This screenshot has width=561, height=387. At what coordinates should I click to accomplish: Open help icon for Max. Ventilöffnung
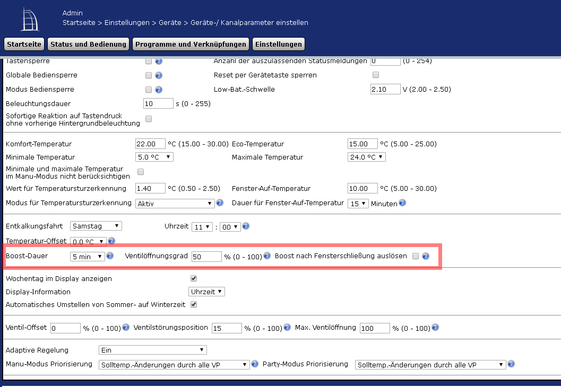click(435, 327)
